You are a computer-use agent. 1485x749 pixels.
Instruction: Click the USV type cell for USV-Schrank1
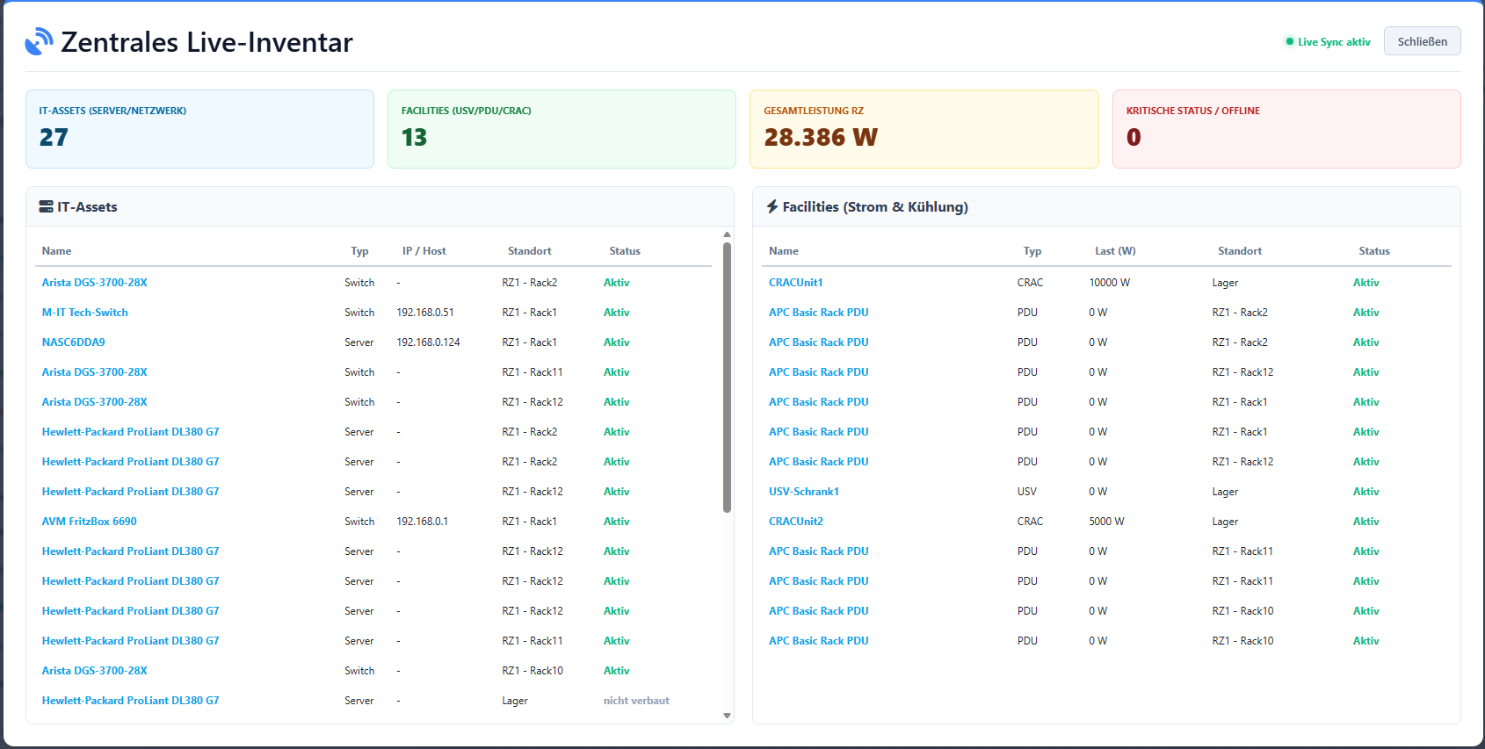tap(1027, 492)
